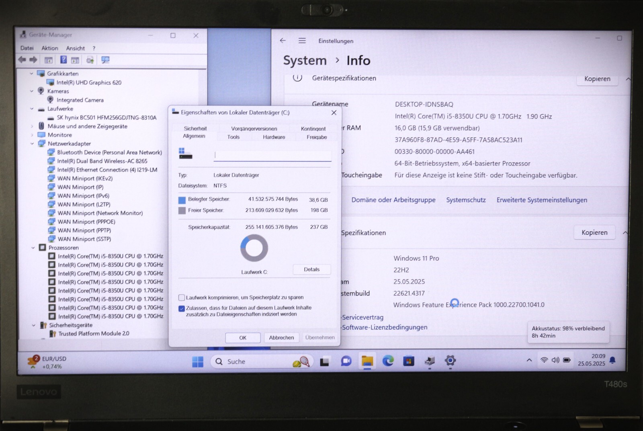
Task: Click the Details button
Action: [x=312, y=269]
